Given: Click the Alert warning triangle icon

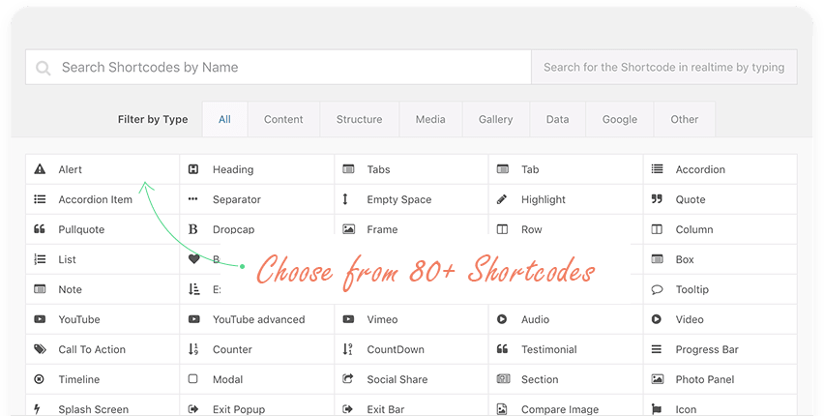Looking at the screenshot, I should (40, 169).
